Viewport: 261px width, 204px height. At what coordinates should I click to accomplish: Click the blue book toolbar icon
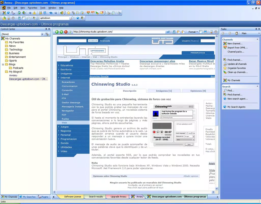pos(51,13)
